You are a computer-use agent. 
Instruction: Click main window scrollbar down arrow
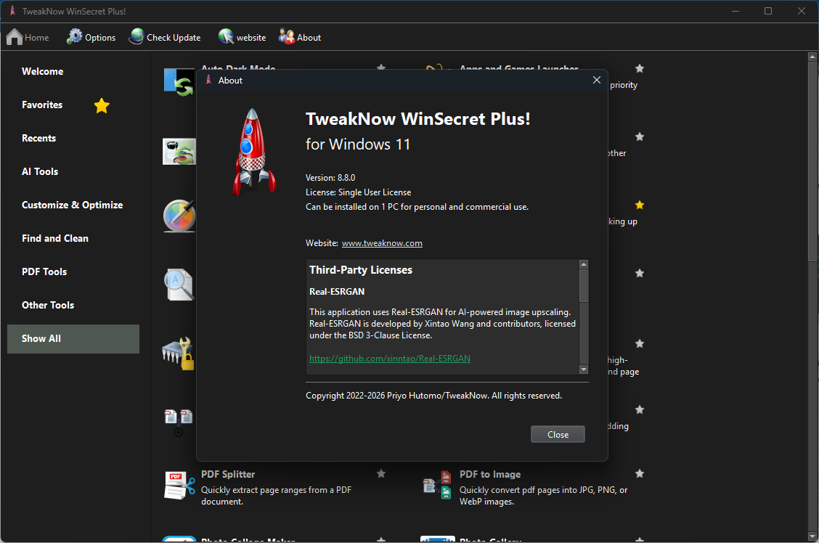812,536
